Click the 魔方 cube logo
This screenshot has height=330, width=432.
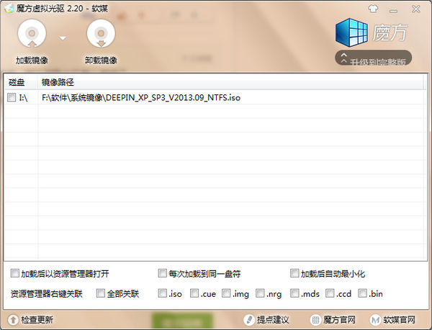351,32
